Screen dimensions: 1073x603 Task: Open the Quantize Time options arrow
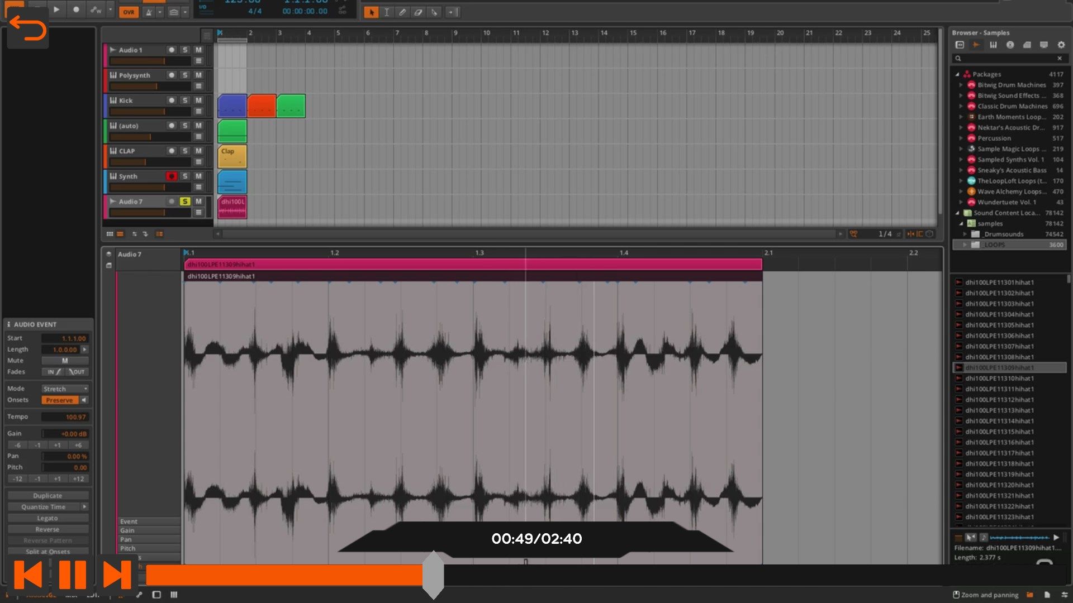click(84, 507)
